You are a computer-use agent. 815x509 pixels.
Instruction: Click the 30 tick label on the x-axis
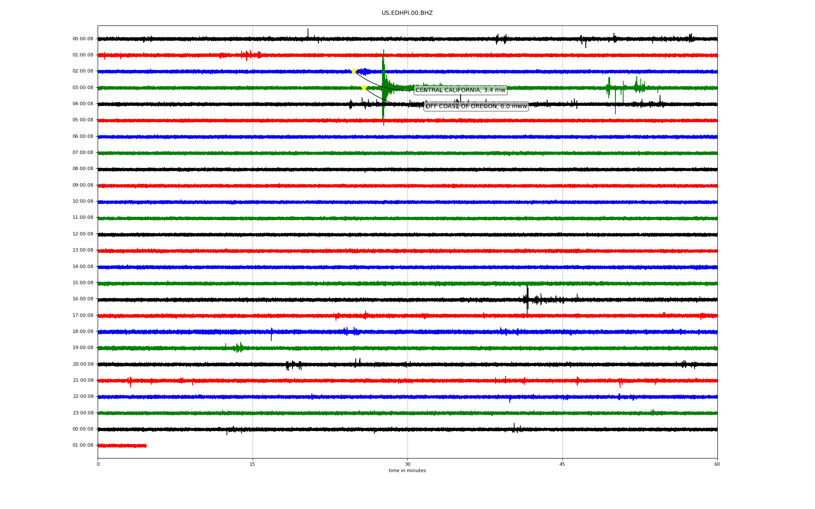pyautogui.click(x=407, y=464)
